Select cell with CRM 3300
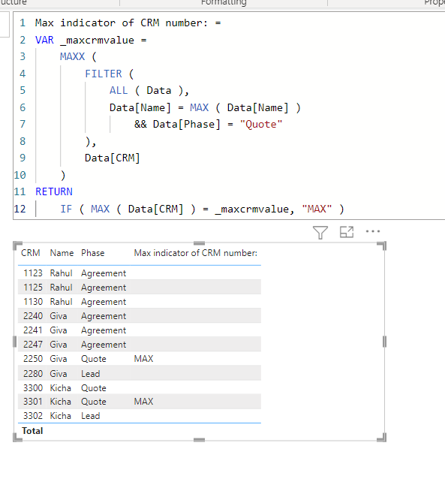Screen dimensions: 445x479 (x=33, y=387)
